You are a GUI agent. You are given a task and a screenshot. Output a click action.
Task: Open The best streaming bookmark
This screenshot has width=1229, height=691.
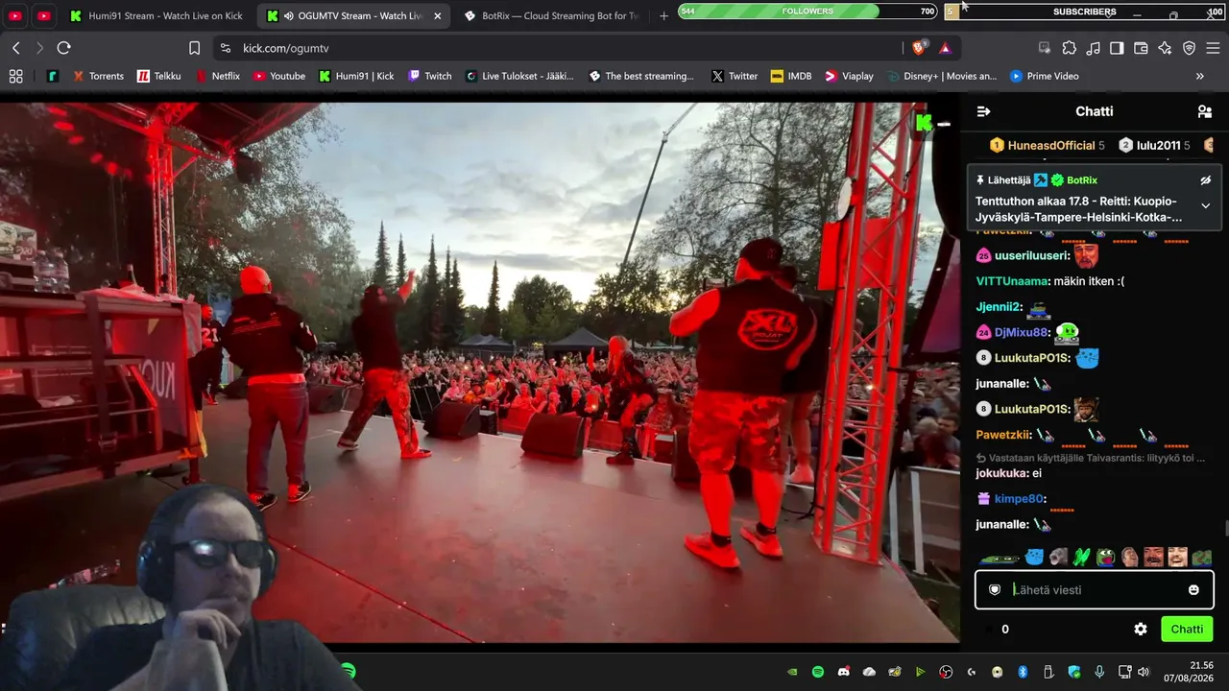640,76
